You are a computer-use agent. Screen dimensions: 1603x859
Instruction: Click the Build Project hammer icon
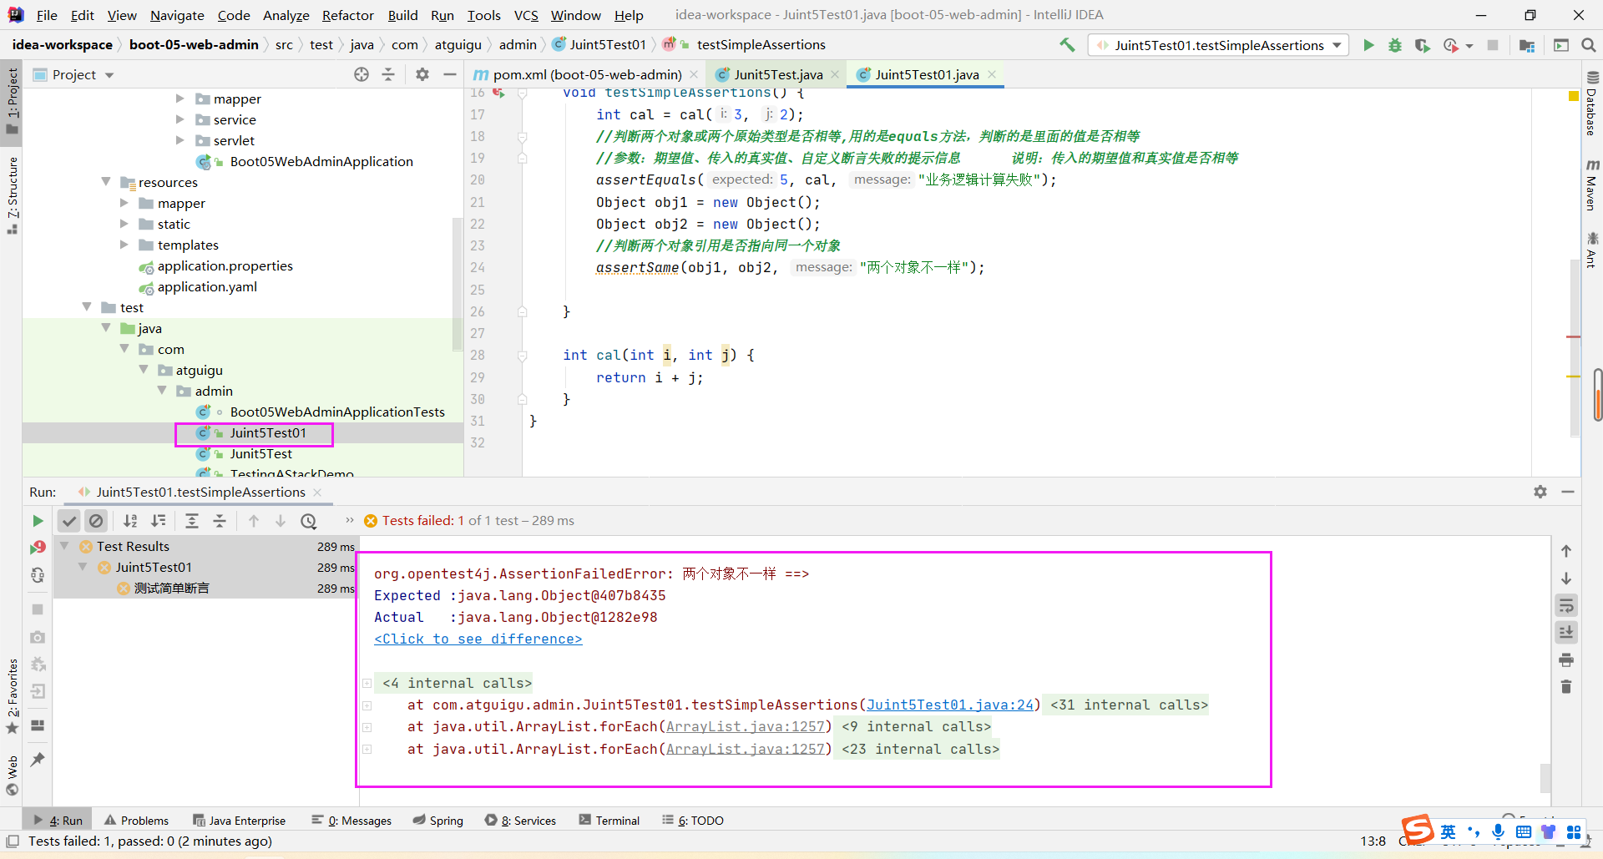(1067, 45)
